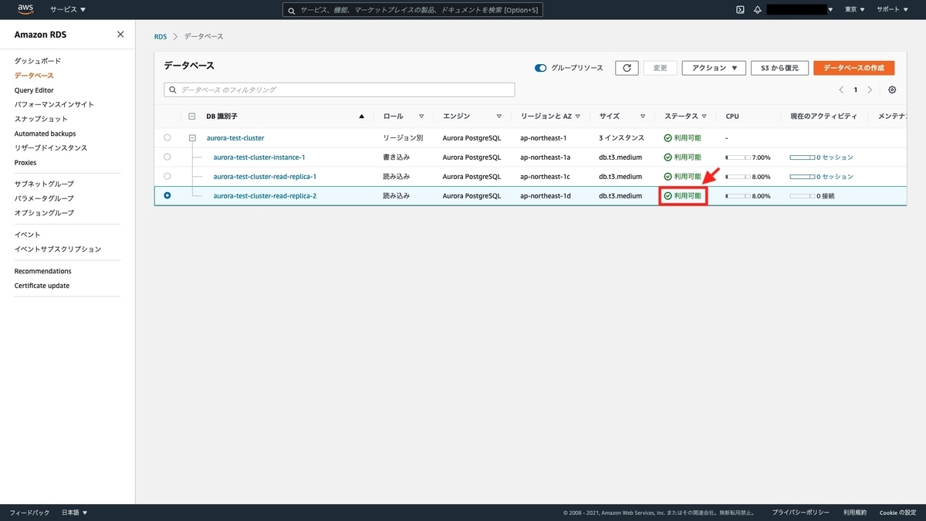Open aurora-test-cluster link
Image resolution: width=926 pixels, height=521 pixels.
pos(235,138)
